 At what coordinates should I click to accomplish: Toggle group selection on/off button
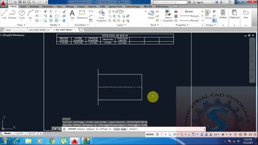pyautogui.click(x=214, y=21)
